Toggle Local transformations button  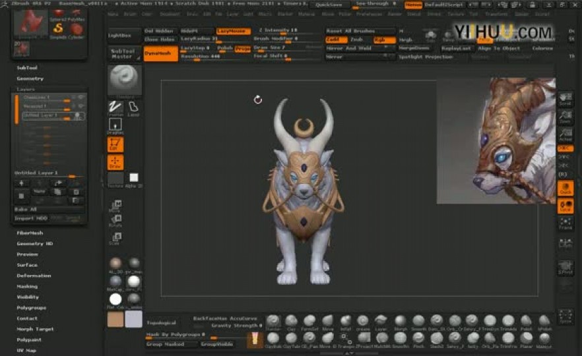click(x=566, y=206)
